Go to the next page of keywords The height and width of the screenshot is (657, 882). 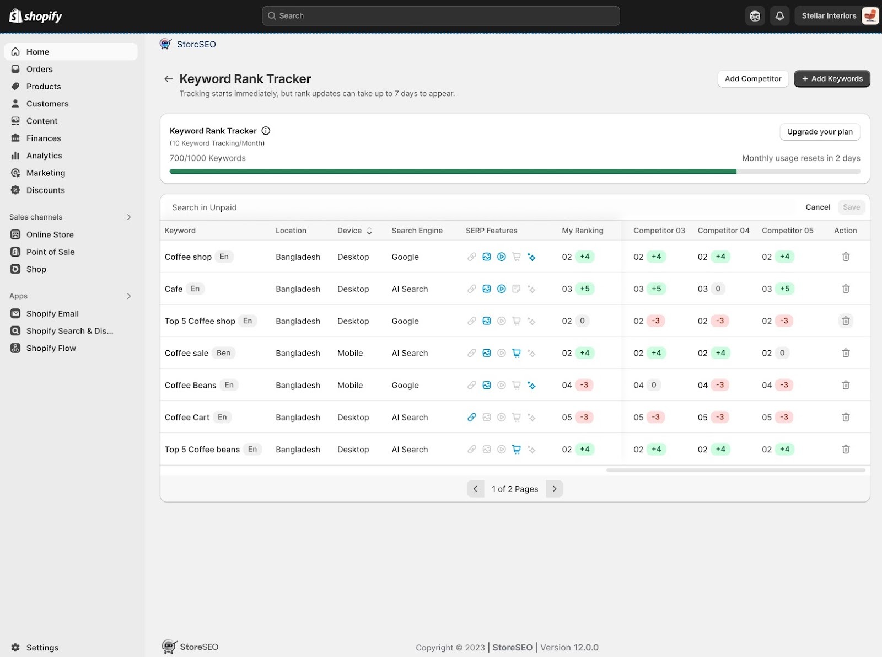(554, 489)
